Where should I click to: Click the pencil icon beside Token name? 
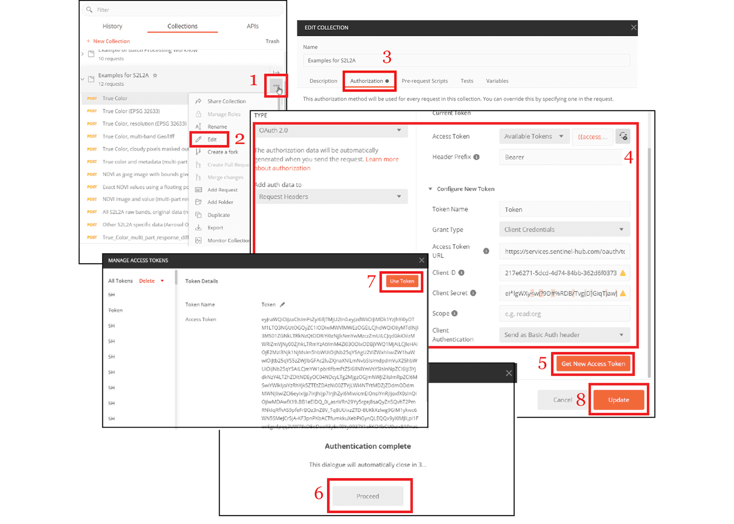tap(282, 305)
